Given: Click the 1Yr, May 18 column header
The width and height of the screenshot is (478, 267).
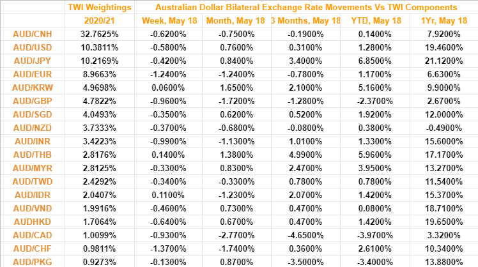Looking at the screenshot, I should tap(443, 21).
